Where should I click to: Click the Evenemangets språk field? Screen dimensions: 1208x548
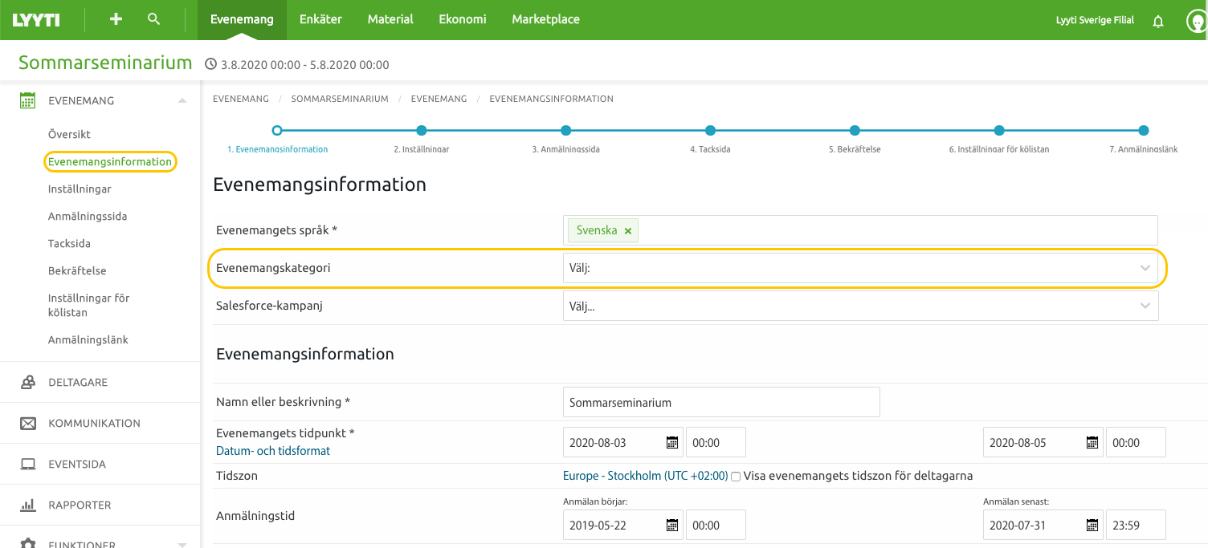coord(860,230)
